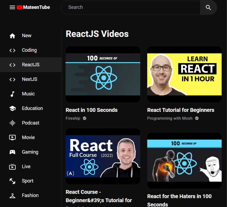Open React in 100 Seconds thumbnail
This screenshot has height=207, width=227.
click(x=103, y=74)
